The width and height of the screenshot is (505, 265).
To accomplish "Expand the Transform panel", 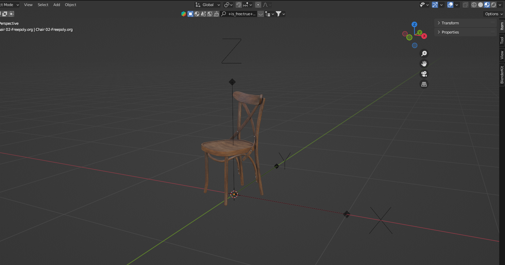I will pyautogui.click(x=465, y=23).
